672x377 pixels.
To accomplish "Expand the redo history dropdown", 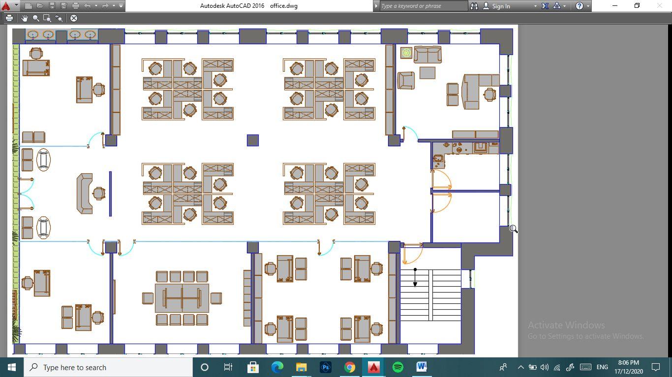I will [114, 6].
